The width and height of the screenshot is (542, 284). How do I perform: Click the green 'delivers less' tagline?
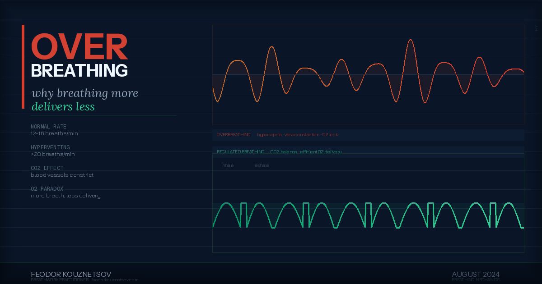tap(63, 107)
